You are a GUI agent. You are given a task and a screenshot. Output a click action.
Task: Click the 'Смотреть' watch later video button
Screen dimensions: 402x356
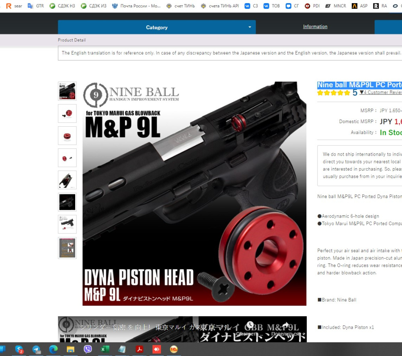click(250, 329)
